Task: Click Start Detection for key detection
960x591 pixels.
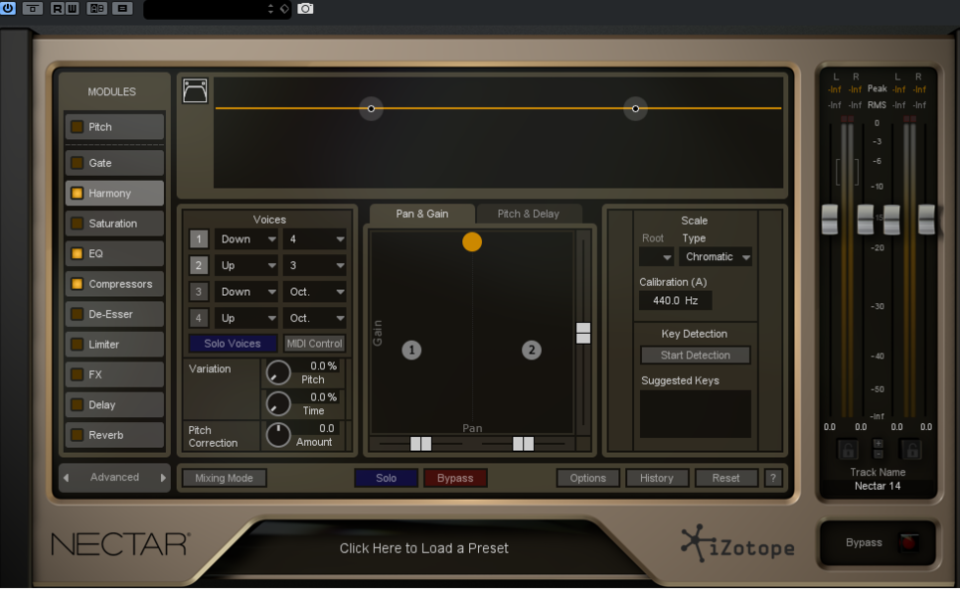Action: pyautogui.click(x=696, y=355)
